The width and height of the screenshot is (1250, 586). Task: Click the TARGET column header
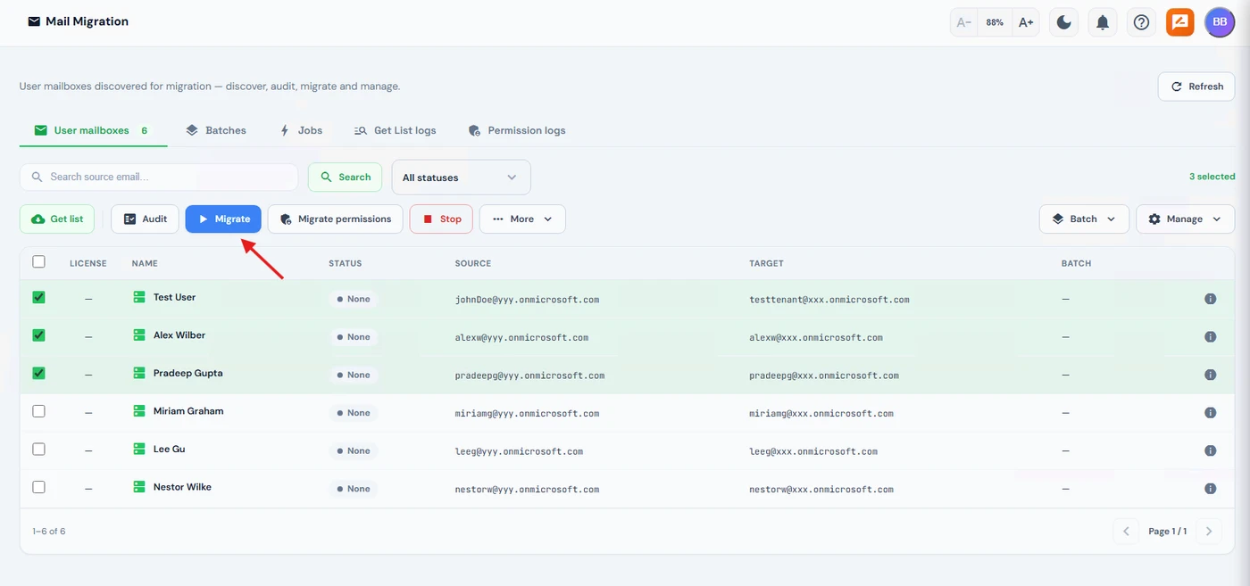coord(766,263)
